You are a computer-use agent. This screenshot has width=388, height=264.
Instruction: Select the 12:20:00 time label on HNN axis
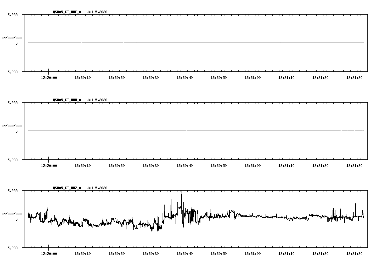tap(49, 165)
